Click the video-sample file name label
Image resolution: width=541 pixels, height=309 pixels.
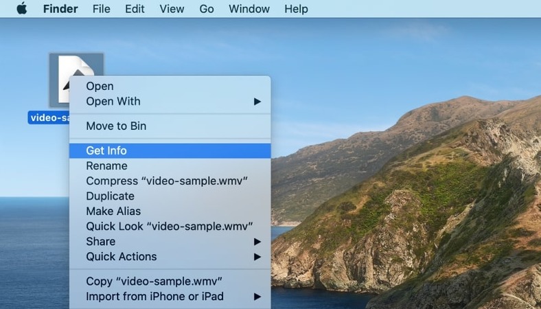[x=49, y=117]
